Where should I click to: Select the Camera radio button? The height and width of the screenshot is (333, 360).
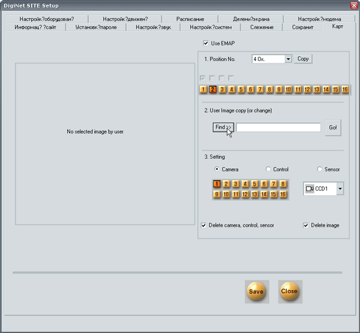(217, 169)
